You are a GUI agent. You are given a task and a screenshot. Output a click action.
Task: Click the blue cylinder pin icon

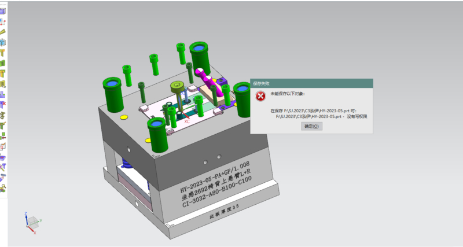(3, 178)
